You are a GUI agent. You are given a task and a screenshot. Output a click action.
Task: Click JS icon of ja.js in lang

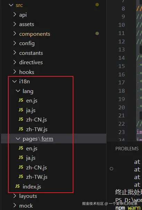(x=21, y=110)
